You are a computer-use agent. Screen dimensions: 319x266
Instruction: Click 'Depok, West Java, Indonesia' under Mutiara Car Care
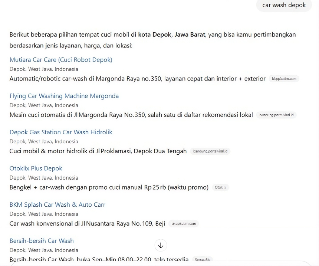(x=44, y=69)
